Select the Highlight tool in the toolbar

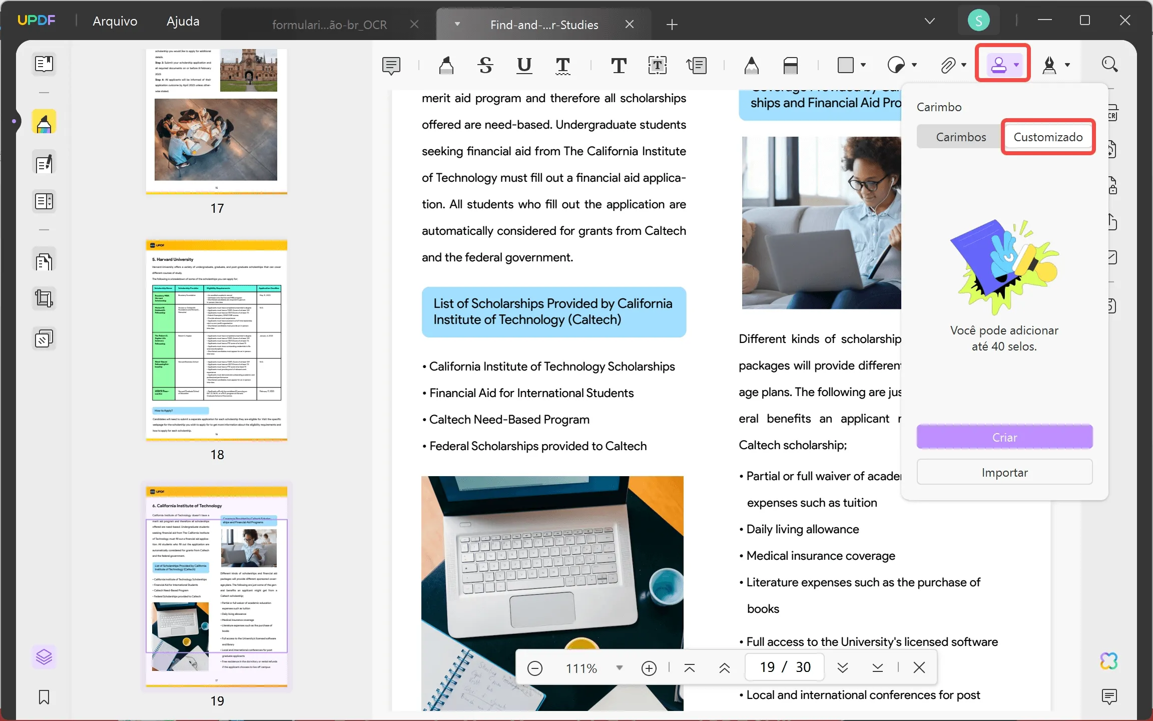coord(445,66)
